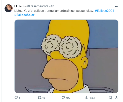Click the reply speech bubble icon
Image resolution: width=123 pixels, height=102 pixels.
tap(16, 97)
